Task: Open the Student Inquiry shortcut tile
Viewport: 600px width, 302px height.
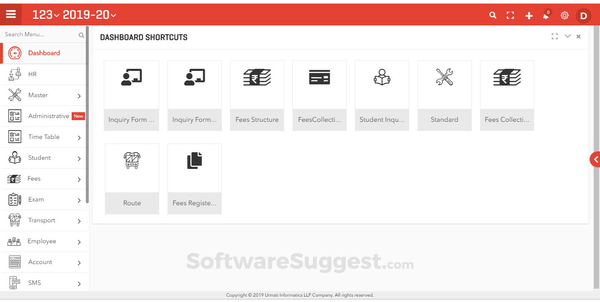Action: pos(382,96)
